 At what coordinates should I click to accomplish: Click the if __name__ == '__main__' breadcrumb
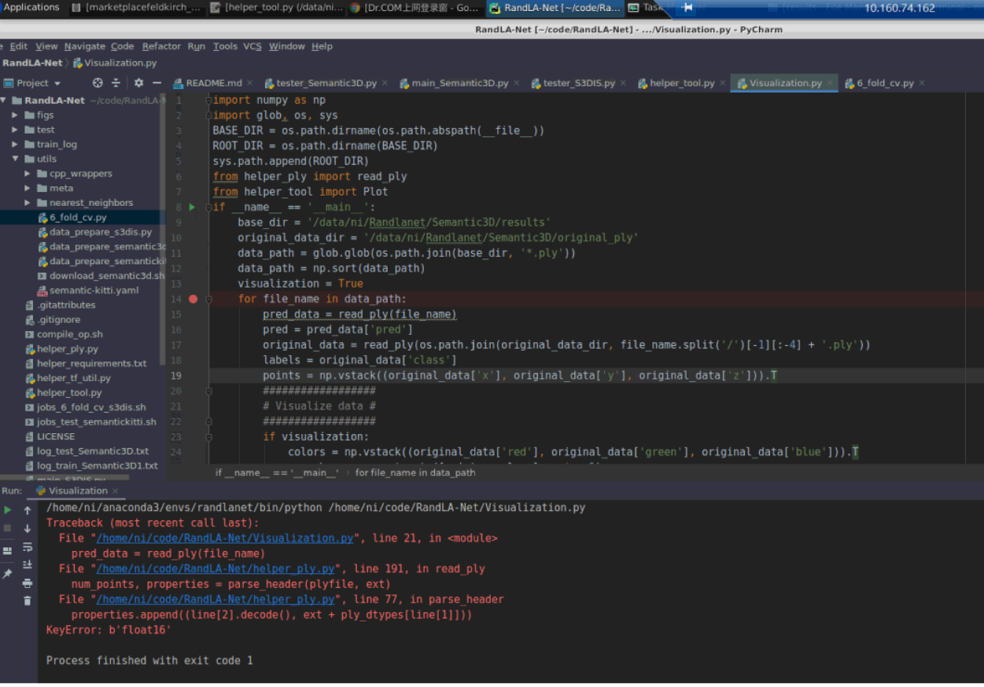point(277,472)
